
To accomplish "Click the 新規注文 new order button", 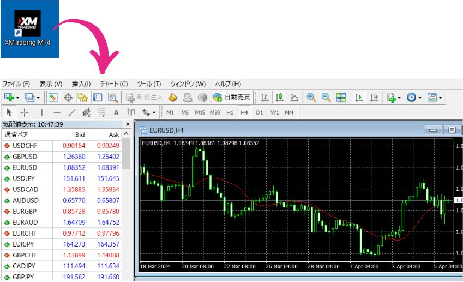I will point(145,98).
